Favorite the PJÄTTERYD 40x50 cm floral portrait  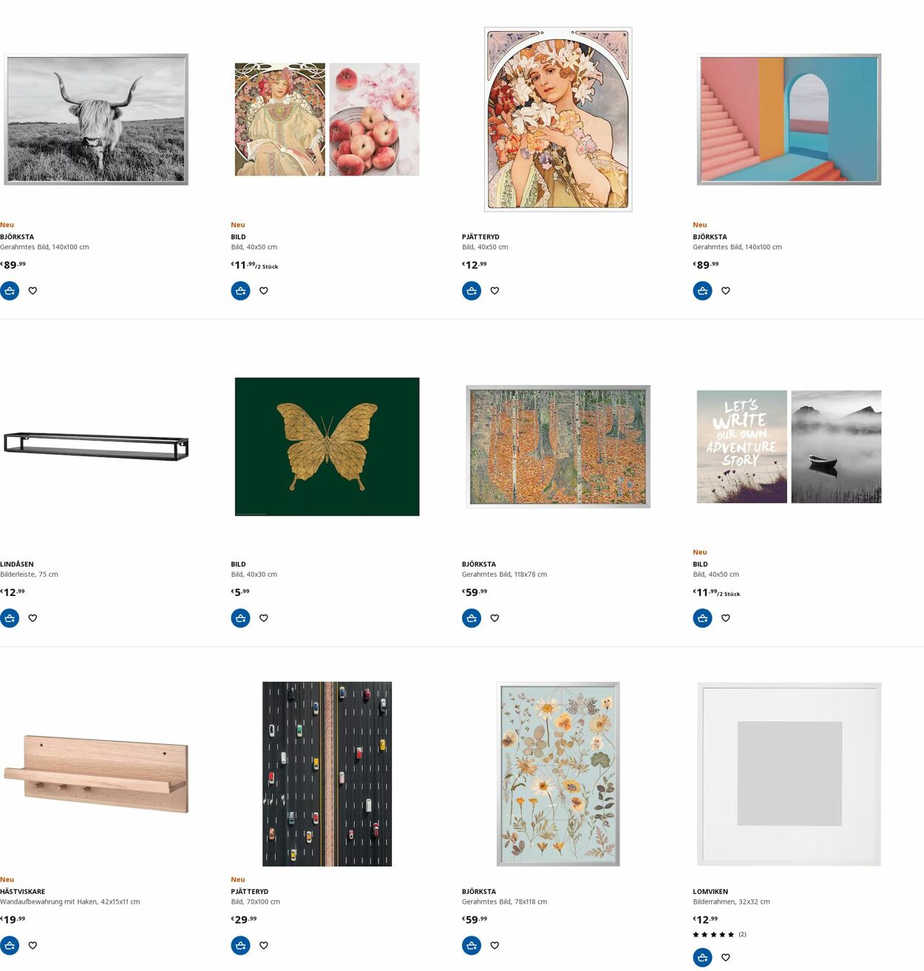pyautogui.click(x=495, y=291)
